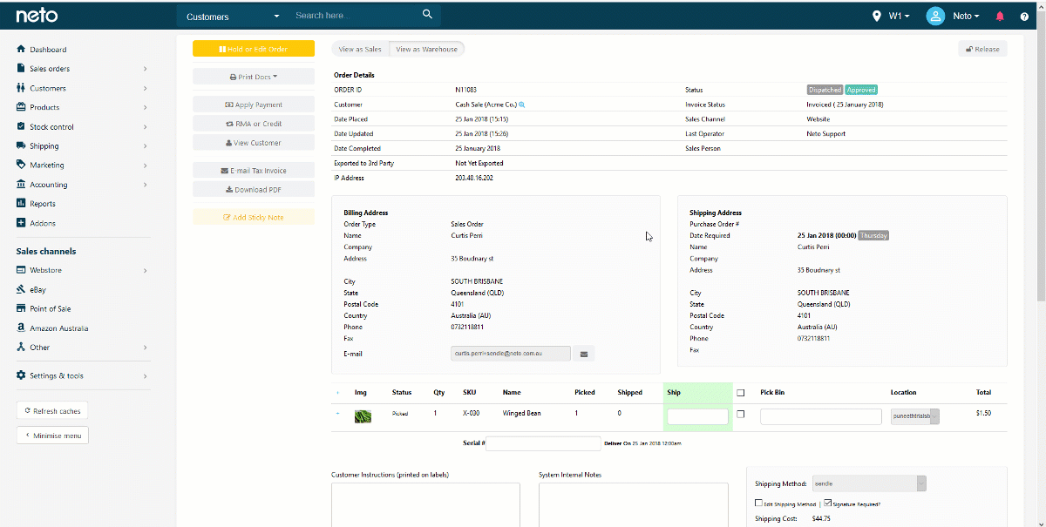Click the Hold or Edit Order button
The height and width of the screenshot is (527, 1046).
tap(254, 49)
